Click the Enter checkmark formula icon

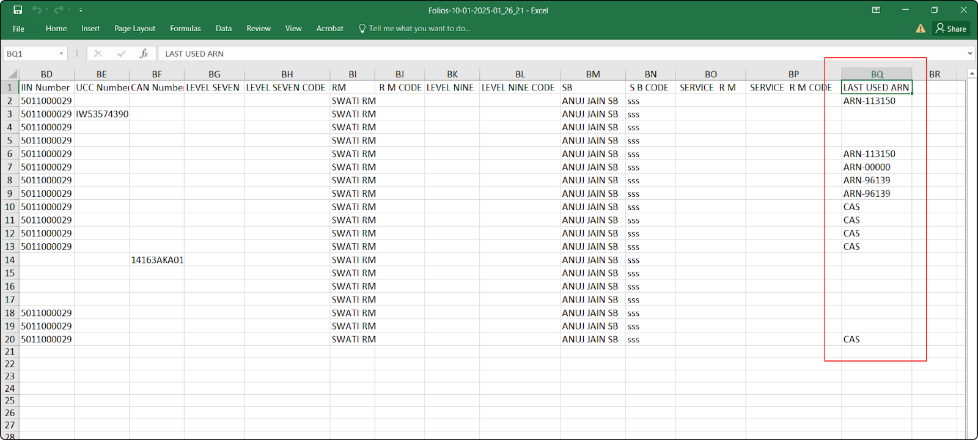121,54
